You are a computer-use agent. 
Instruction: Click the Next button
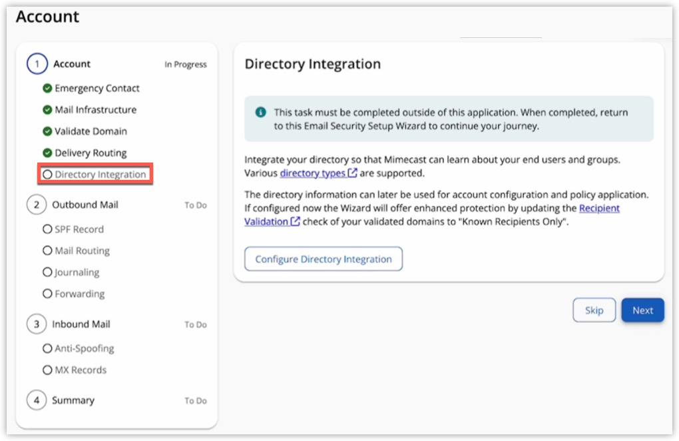(642, 310)
